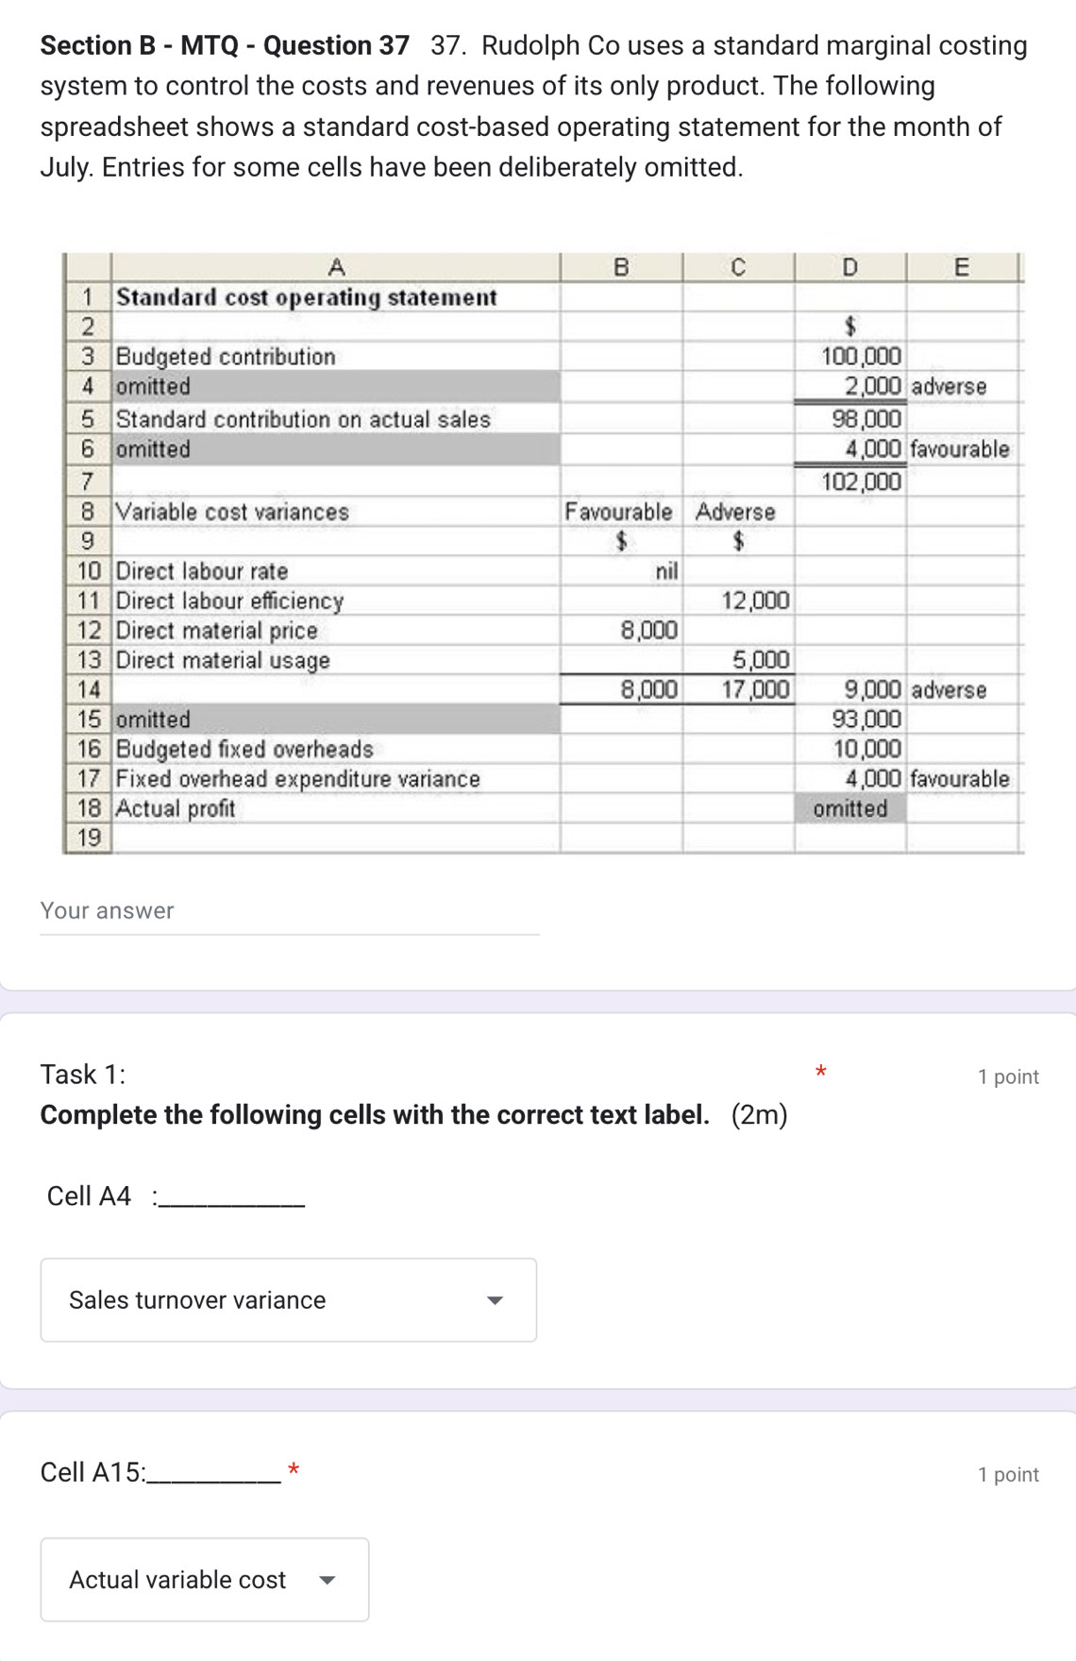Click the 1 point label for Cell A15
The width and height of the screenshot is (1076, 1661).
pyautogui.click(x=1006, y=1473)
